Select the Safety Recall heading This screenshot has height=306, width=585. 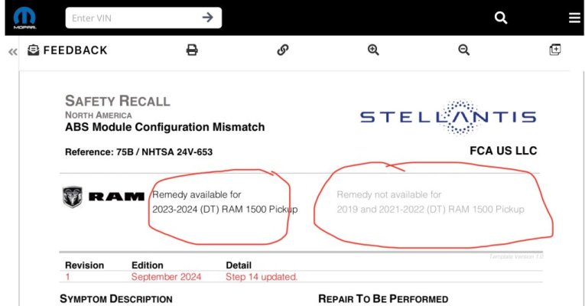click(118, 101)
